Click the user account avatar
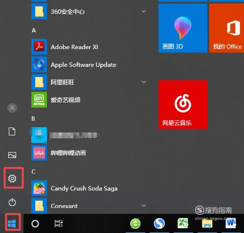 point(12,108)
